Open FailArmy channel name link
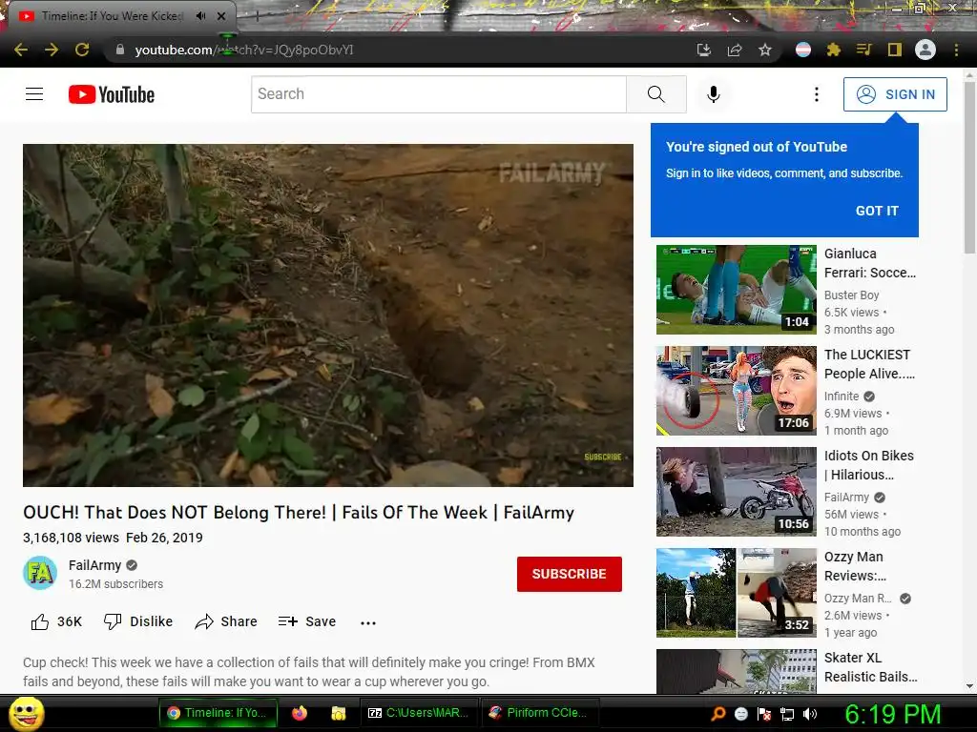Viewport: 977px width, 732px height. (x=94, y=565)
